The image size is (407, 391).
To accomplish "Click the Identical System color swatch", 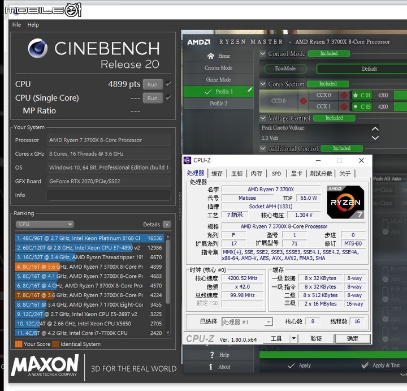I will pyautogui.click(x=56, y=344).
